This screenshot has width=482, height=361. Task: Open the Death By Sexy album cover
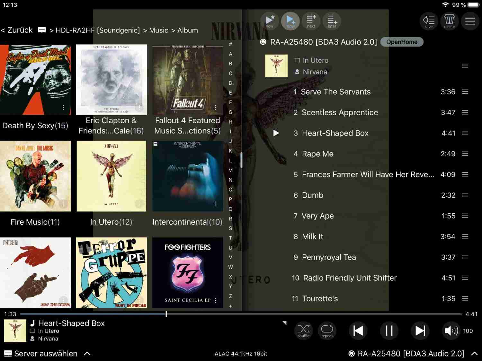point(35,80)
